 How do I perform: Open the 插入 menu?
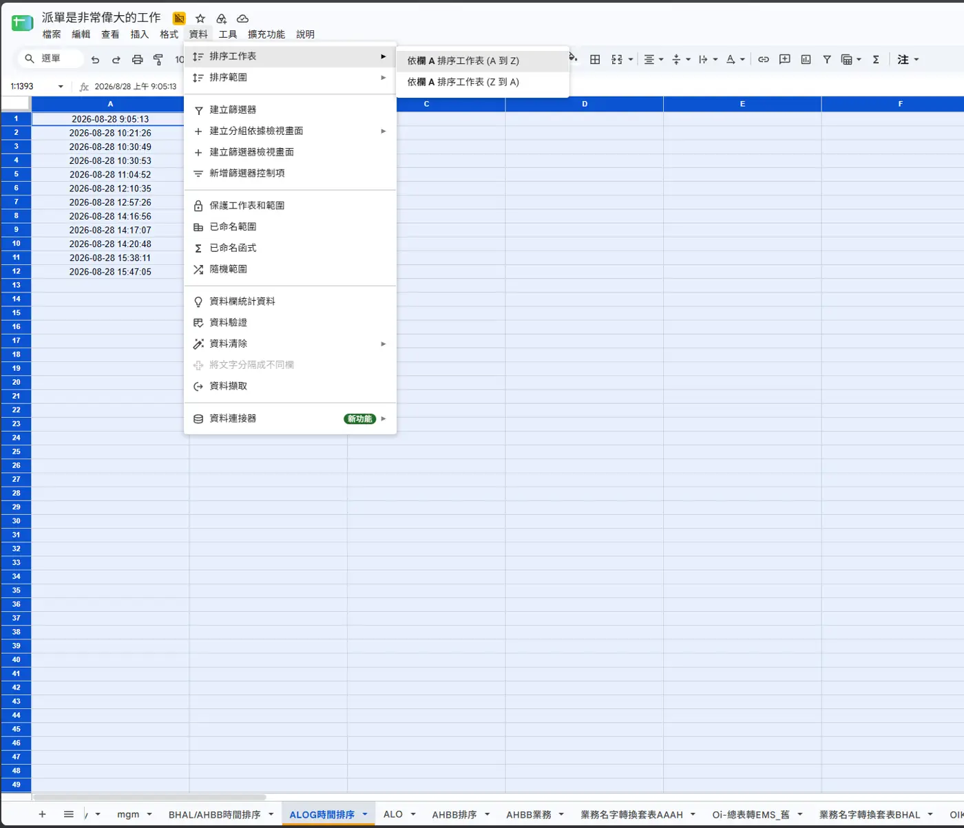tap(140, 34)
